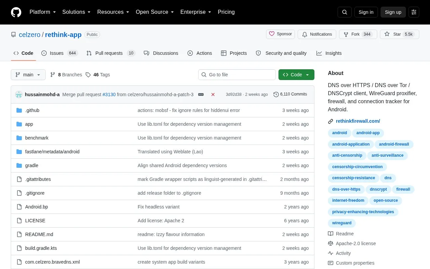430x269 pixels.
Task: Click the Sponsor heart button
Action: point(281,34)
